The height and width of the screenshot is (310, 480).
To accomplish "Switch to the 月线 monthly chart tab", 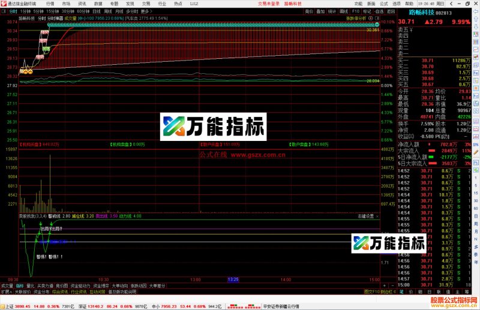I will (119, 11).
